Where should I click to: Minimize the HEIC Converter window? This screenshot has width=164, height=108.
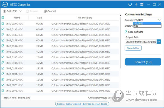[149, 4]
